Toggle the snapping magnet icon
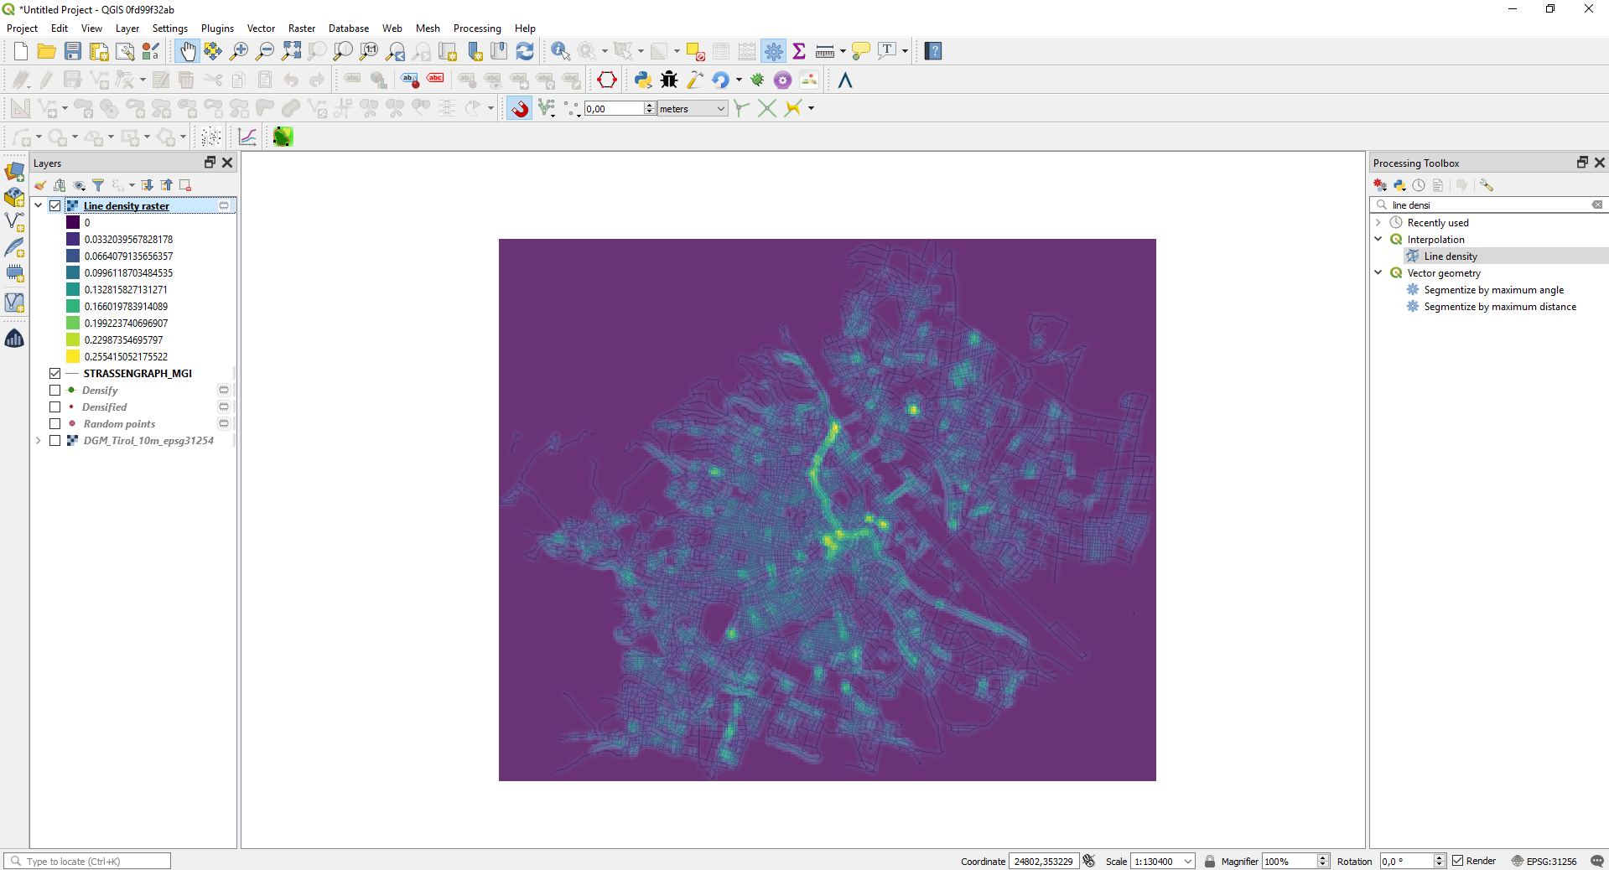Image resolution: width=1609 pixels, height=870 pixels. [x=520, y=109]
